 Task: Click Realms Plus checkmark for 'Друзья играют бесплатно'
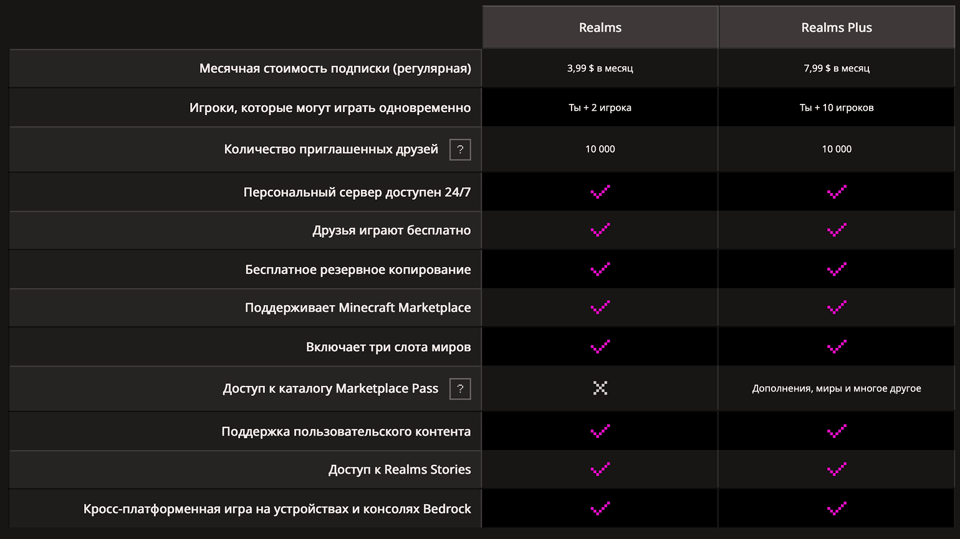(x=837, y=230)
